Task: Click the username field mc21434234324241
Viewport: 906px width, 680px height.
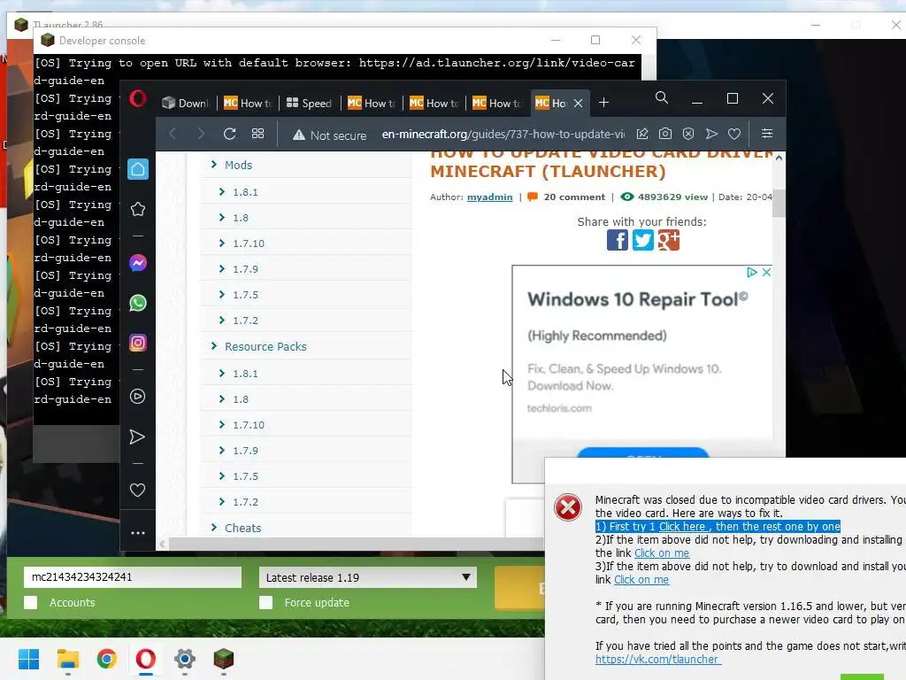Action: [x=133, y=577]
